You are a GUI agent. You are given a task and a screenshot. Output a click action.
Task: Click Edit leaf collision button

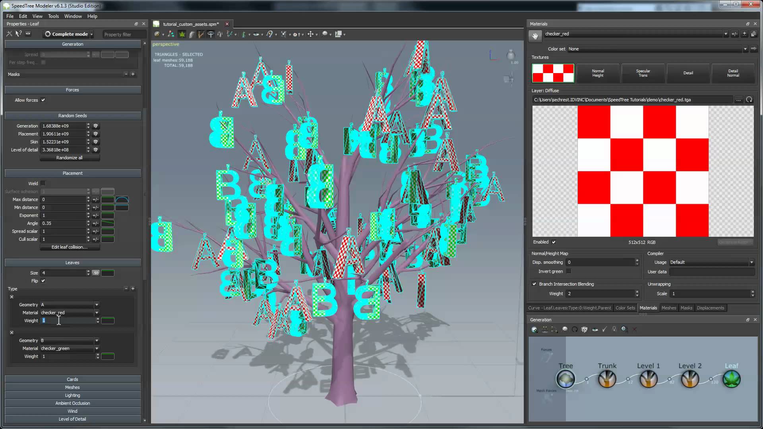click(70, 247)
